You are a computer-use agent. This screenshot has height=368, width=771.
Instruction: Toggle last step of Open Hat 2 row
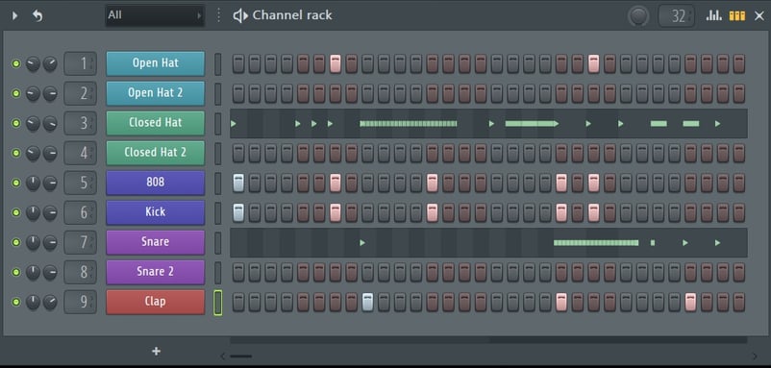[x=739, y=93]
